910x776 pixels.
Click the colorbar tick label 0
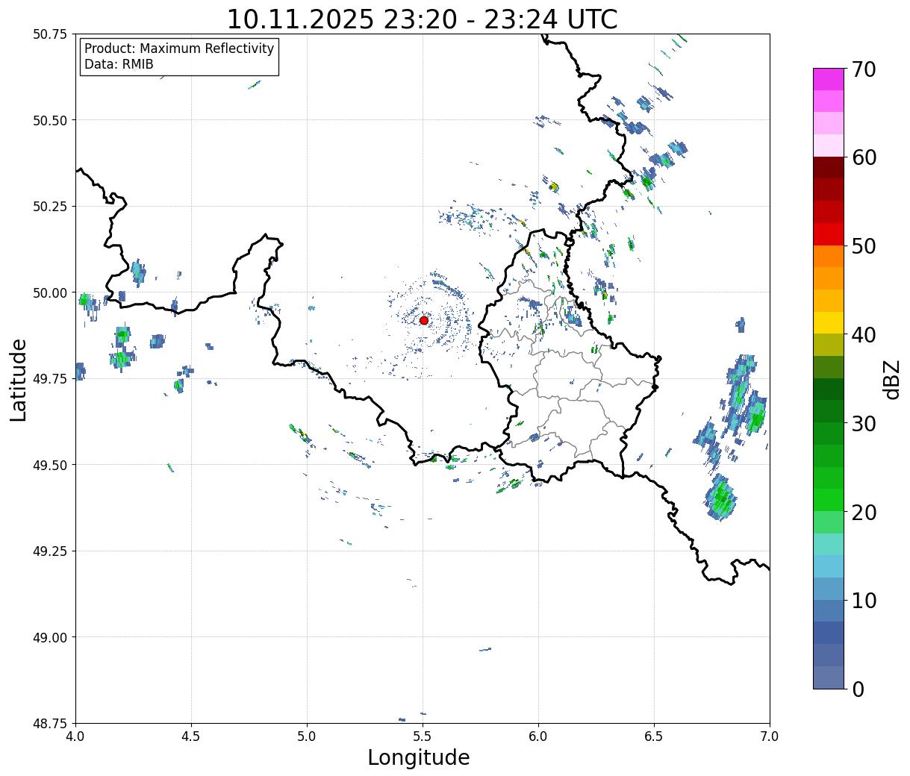click(858, 689)
